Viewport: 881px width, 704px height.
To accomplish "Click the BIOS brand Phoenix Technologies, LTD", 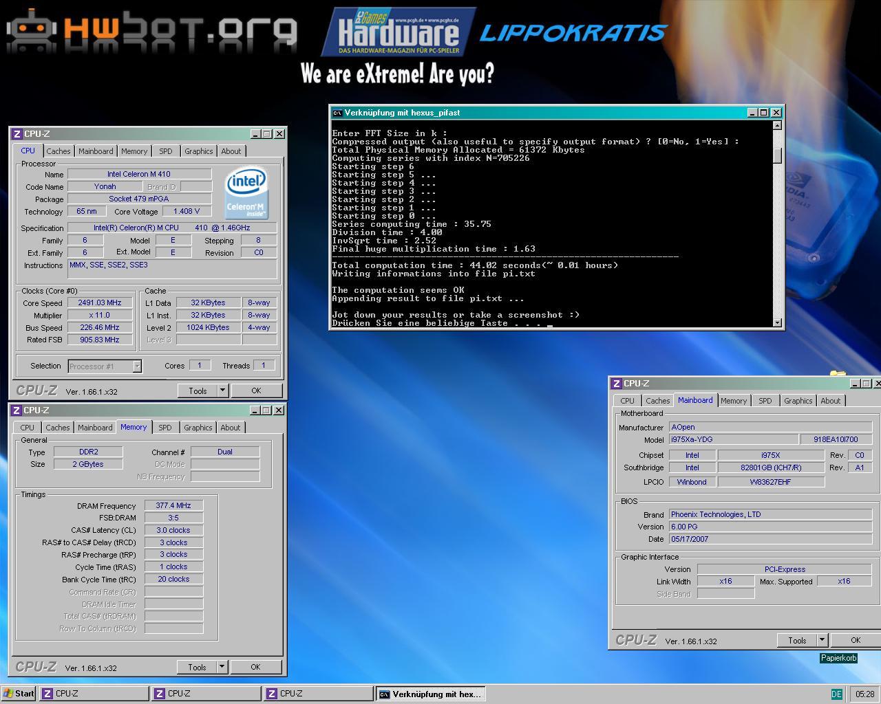I will [771, 515].
